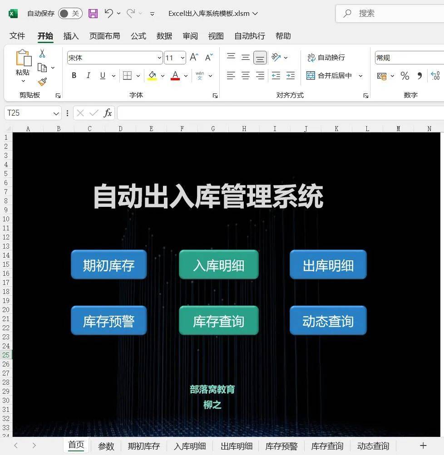This screenshot has height=455, width=444.
Task: Open the fill color palette arrow
Action: (x=163, y=76)
